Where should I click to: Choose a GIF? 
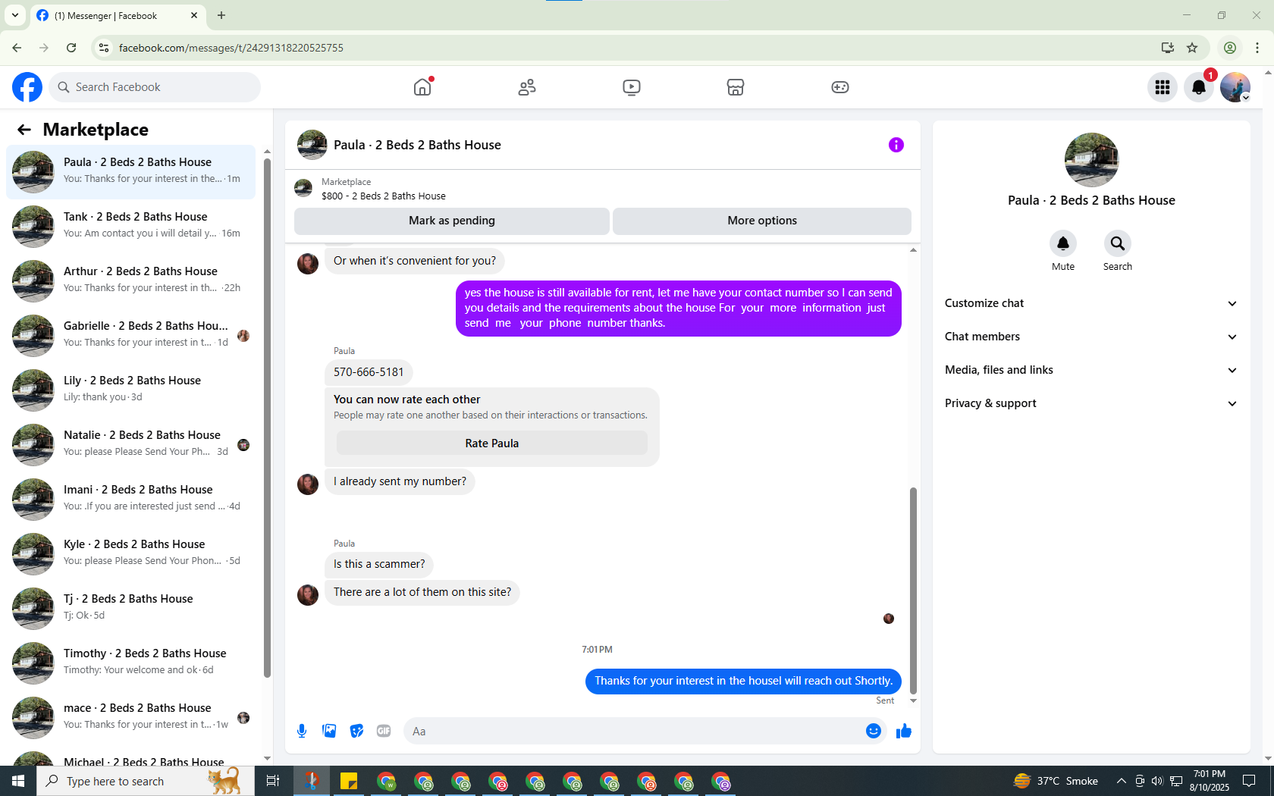[x=384, y=731]
